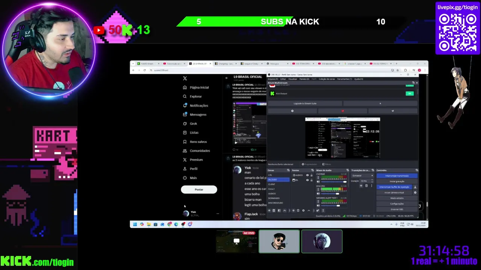Delete selected source with Fontes trash icon
Screen dimensions: 481x270
pyautogui.click(x=298, y=210)
